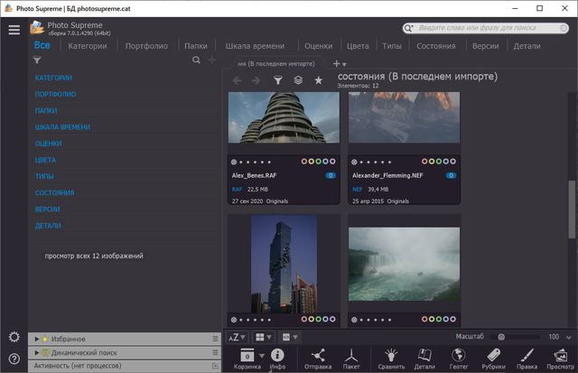Switch to the Категории tab
This screenshot has width=578, height=373.
pos(86,45)
